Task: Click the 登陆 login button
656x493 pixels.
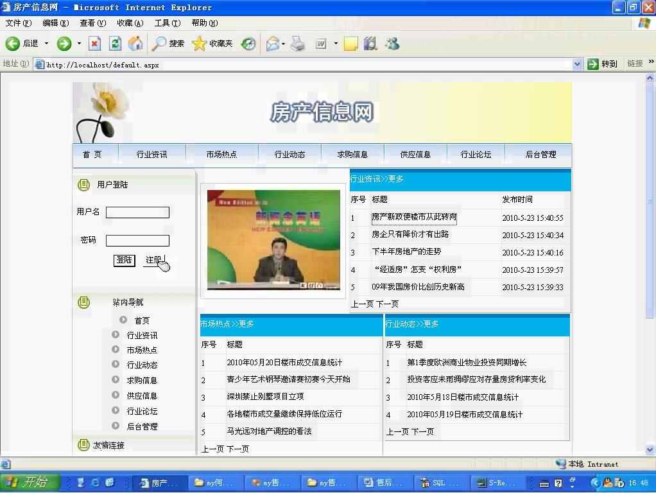Action: [125, 261]
